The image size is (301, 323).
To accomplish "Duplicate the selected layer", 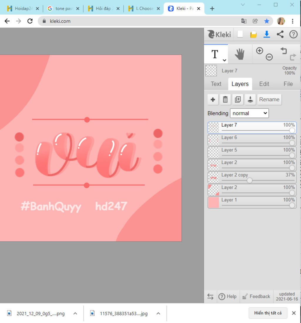I will tap(238, 100).
